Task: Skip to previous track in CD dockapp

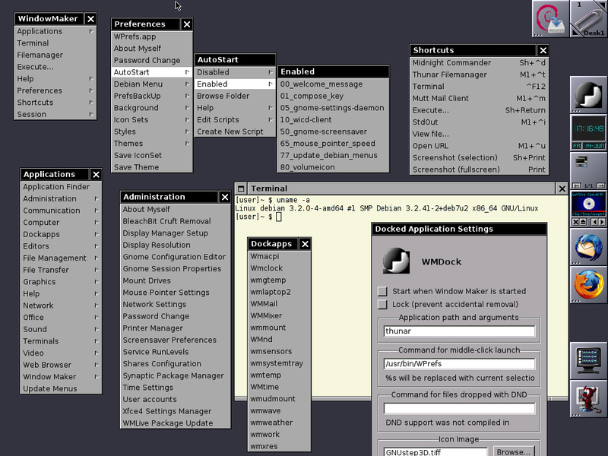Action: point(594,222)
